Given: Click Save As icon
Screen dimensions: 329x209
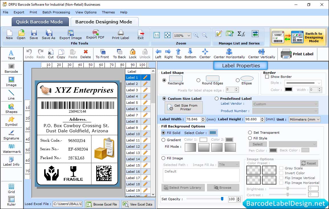Looking at the screenshot, I should [49, 35].
